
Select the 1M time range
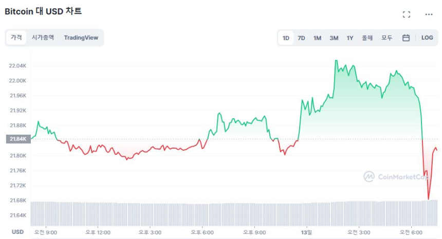318,38
